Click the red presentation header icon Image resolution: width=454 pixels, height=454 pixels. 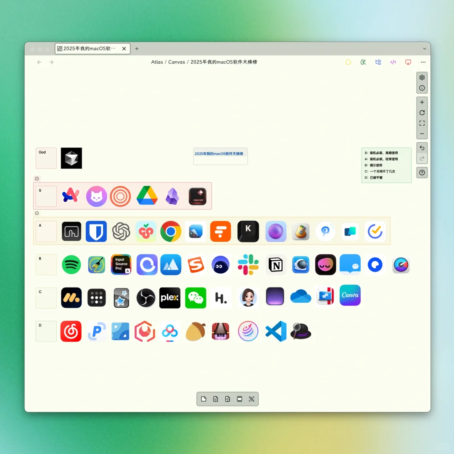click(x=408, y=62)
